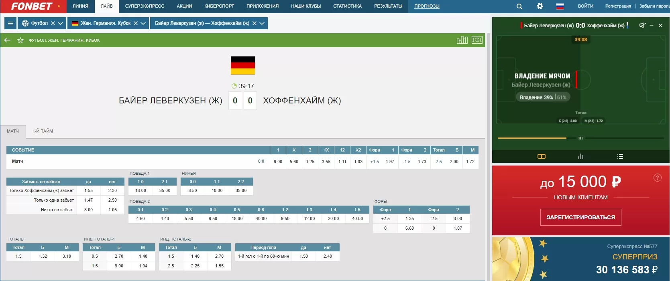Click the ПРОГНОЗЫ link in the top navigation
This screenshot has width=670, height=281.
(427, 6)
